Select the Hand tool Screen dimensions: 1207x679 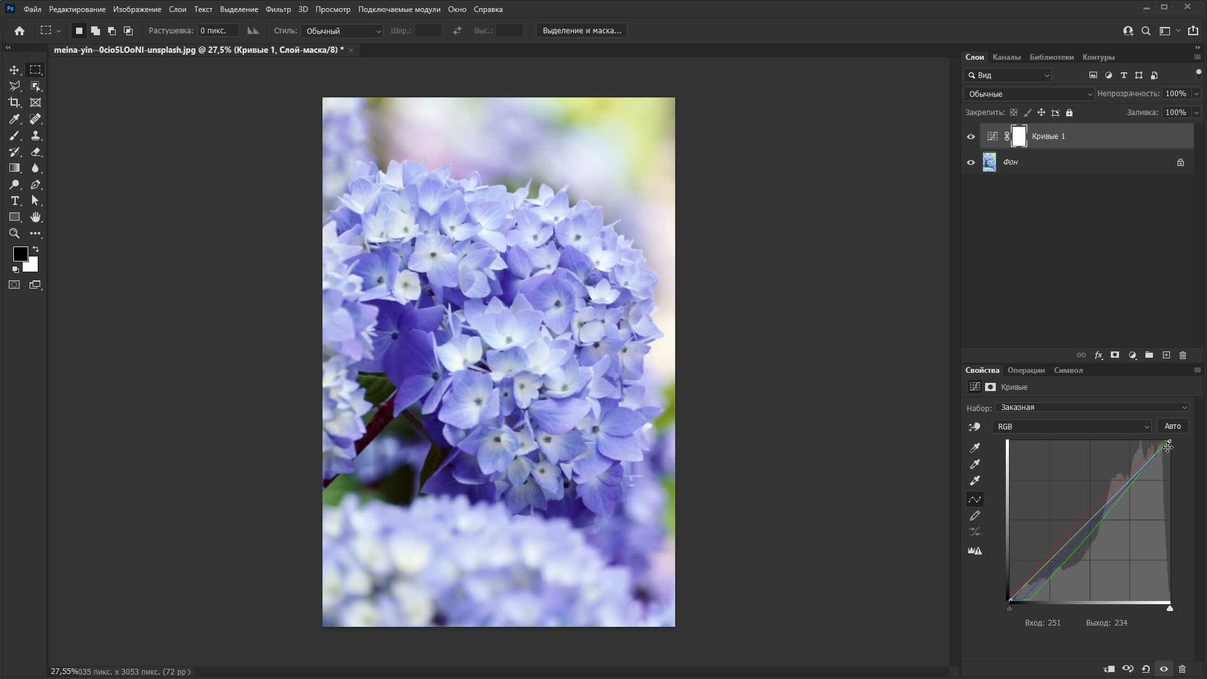(36, 217)
